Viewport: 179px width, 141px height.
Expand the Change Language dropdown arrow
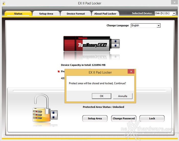[159, 26]
